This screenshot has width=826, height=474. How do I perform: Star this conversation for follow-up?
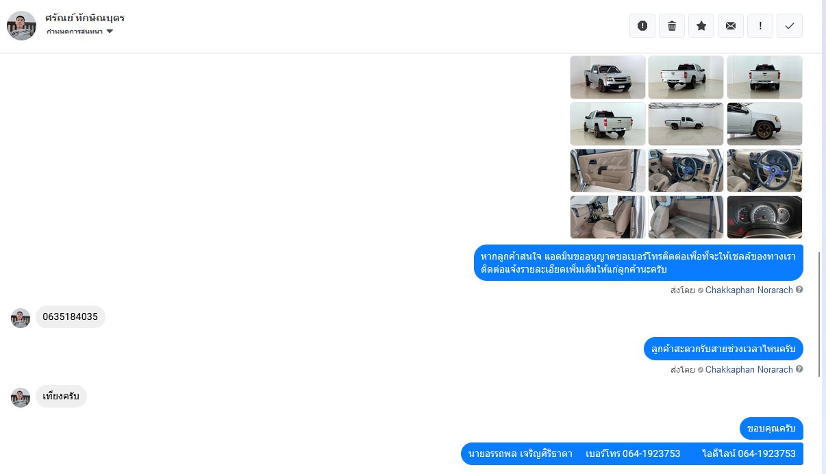[701, 25]
